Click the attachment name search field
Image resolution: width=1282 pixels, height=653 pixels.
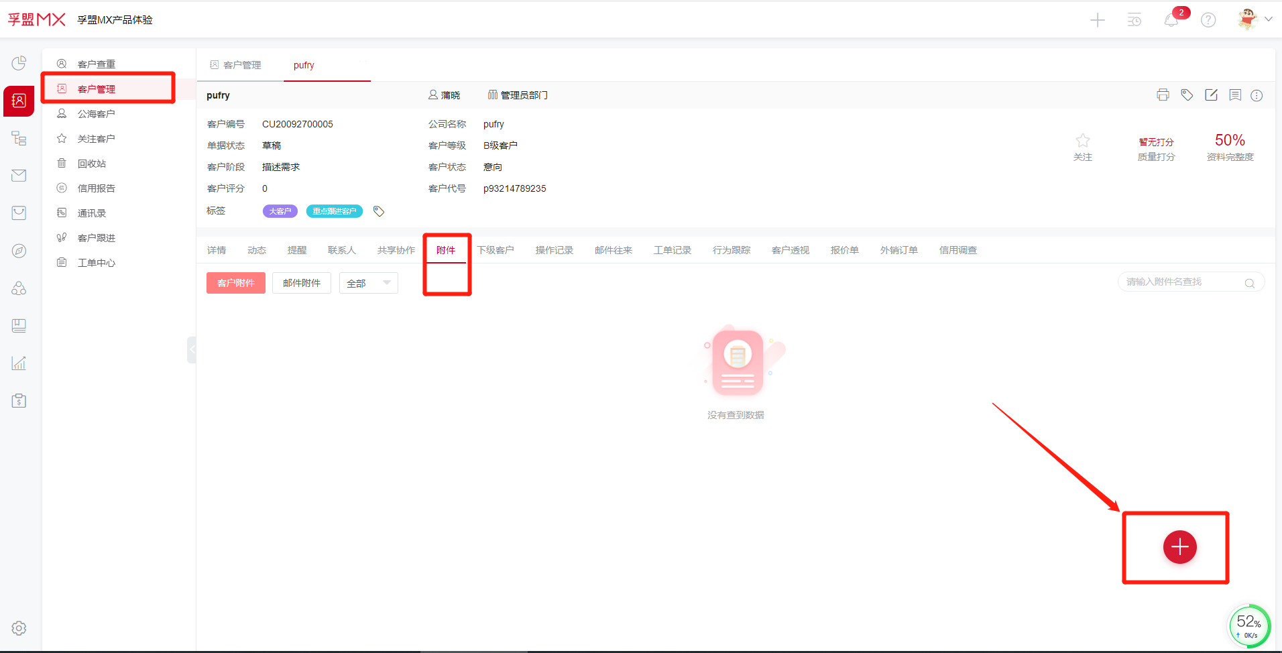click(1183, 282)
